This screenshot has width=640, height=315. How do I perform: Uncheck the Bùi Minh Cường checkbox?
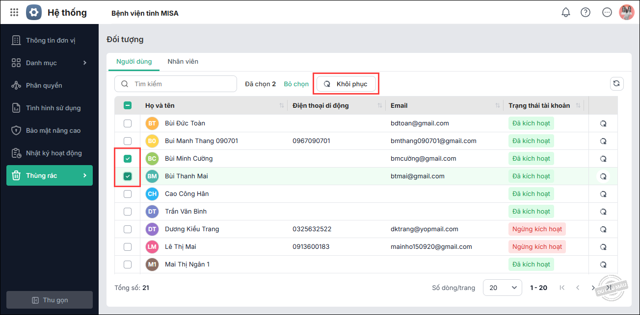128,159
